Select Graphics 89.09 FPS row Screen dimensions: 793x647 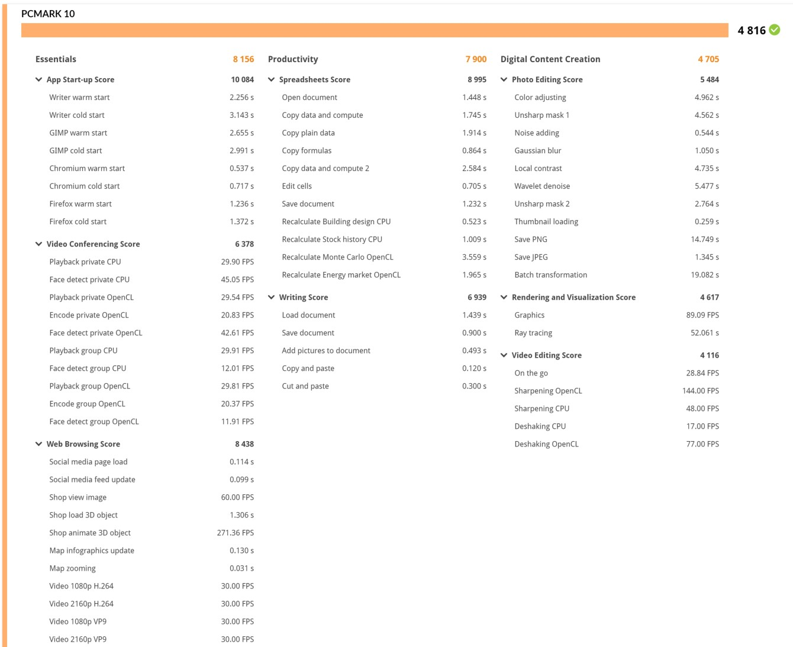(617, 315)
